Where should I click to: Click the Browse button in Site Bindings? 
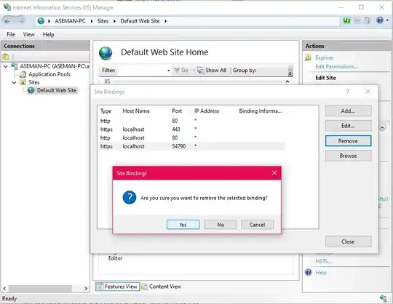click(348, 156)
